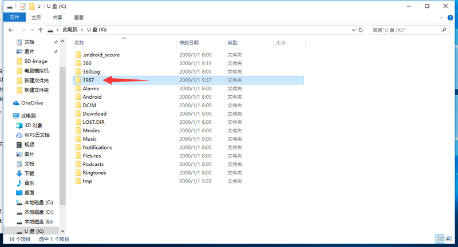458x247 pixels.
Task: Open 电脑模拟机 quick access folder
Action: point(36,71)
